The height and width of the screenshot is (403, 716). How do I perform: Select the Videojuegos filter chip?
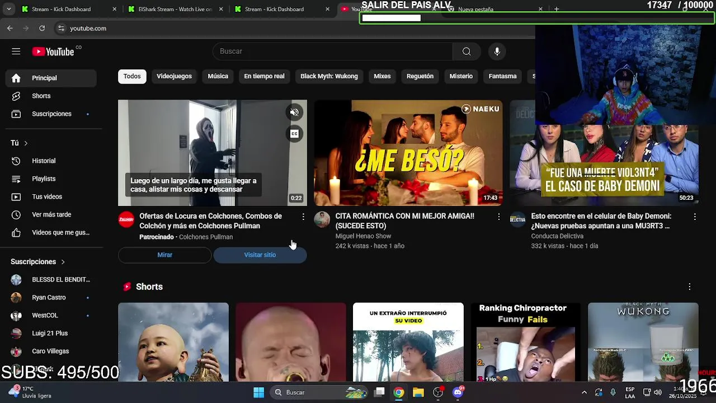tap(174, 76)
